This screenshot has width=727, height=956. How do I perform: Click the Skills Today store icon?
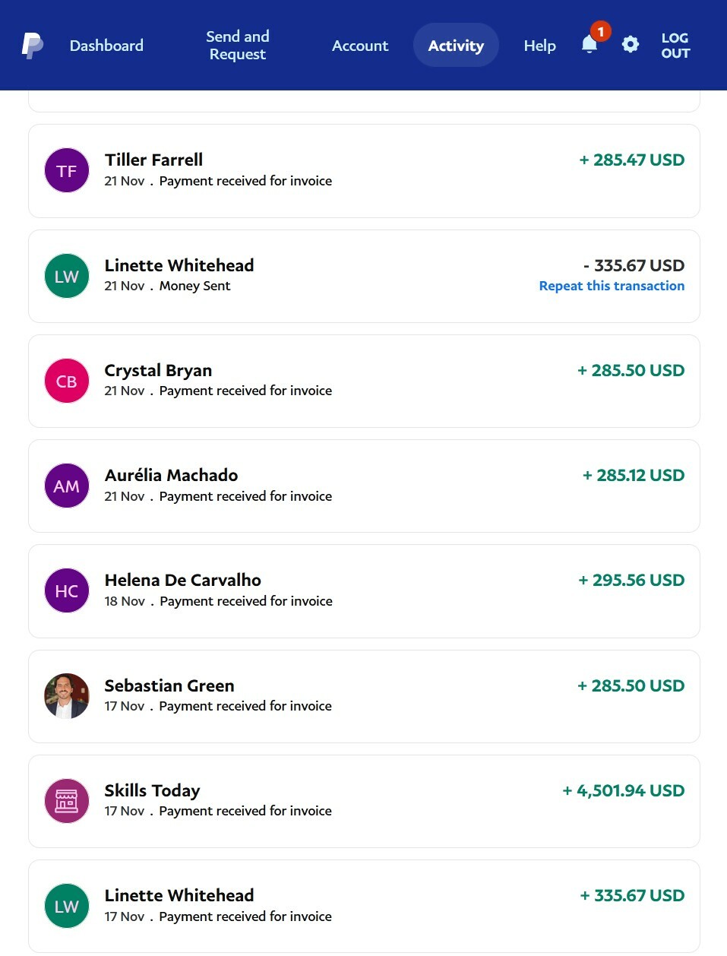(67, 801)
